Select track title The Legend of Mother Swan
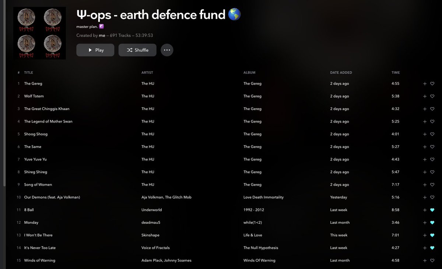Viewport: 442px width, 269px height. pos(48,121)
